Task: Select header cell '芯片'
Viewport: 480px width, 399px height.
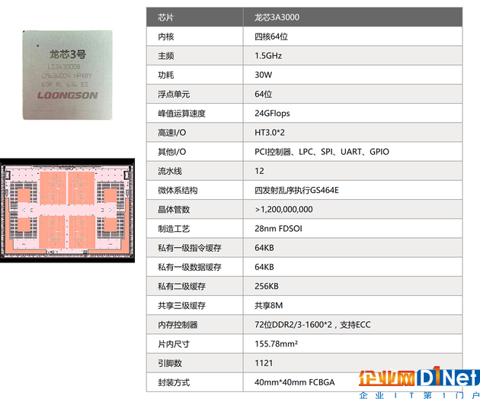Action: 165,18
